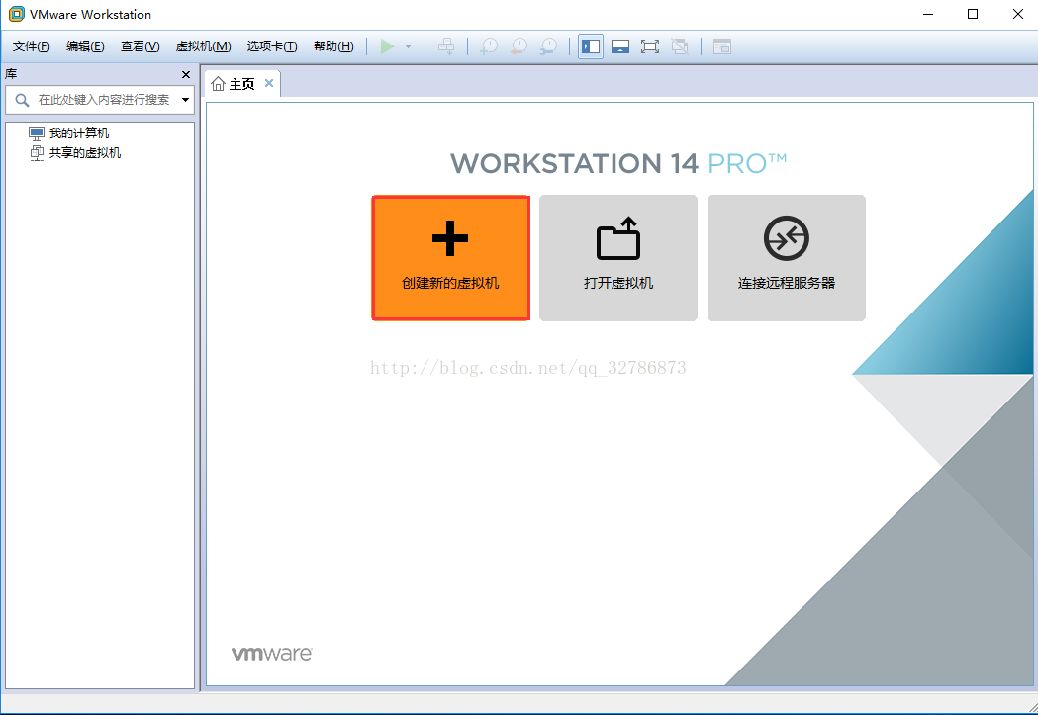Click the VMware Workstation title bar icon
1038x715 pixels.
coord(17,14)
